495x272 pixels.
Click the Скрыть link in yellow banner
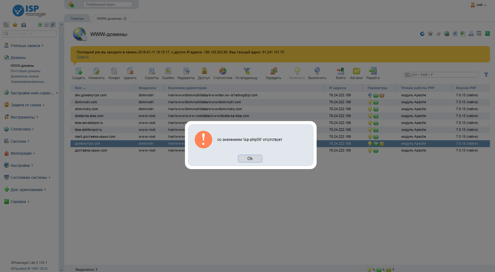coord(83,57)
